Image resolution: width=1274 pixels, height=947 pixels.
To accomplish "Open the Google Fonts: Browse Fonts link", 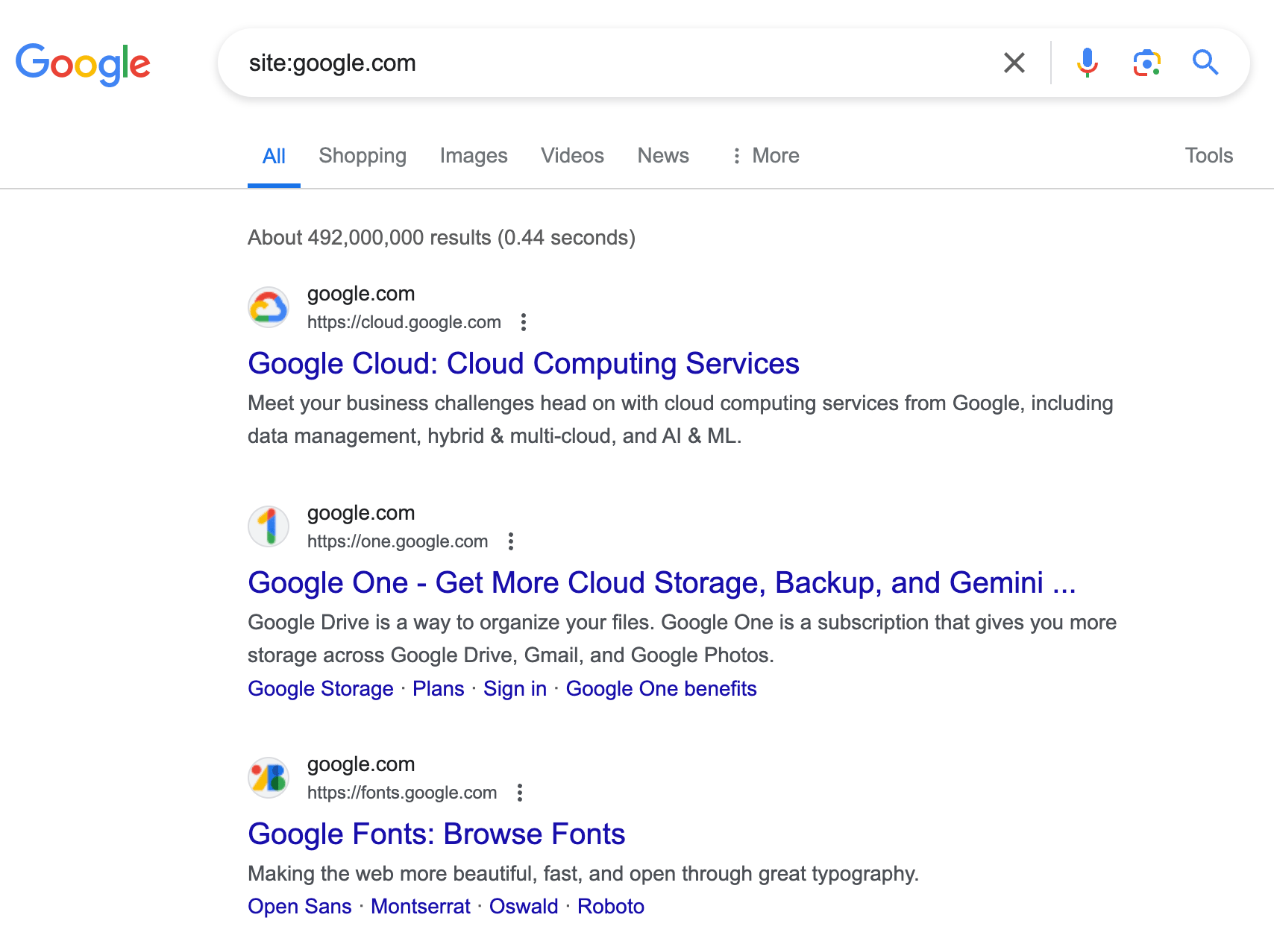I will [x=436, y=834].
